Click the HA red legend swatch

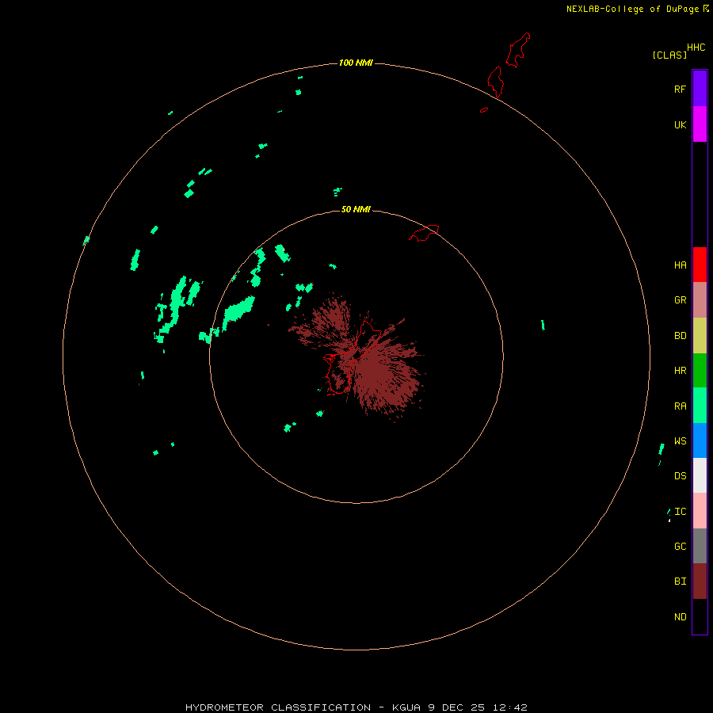(x=700, y=264)
